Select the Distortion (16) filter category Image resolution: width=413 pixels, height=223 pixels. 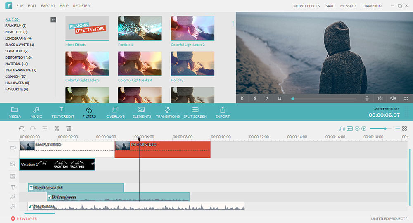coord(18,57)
